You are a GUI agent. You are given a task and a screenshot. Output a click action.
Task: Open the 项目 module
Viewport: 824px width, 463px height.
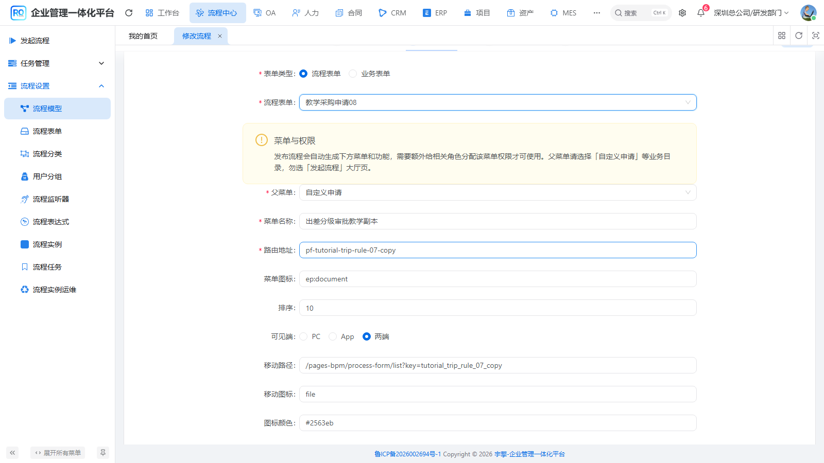(477, 13)
